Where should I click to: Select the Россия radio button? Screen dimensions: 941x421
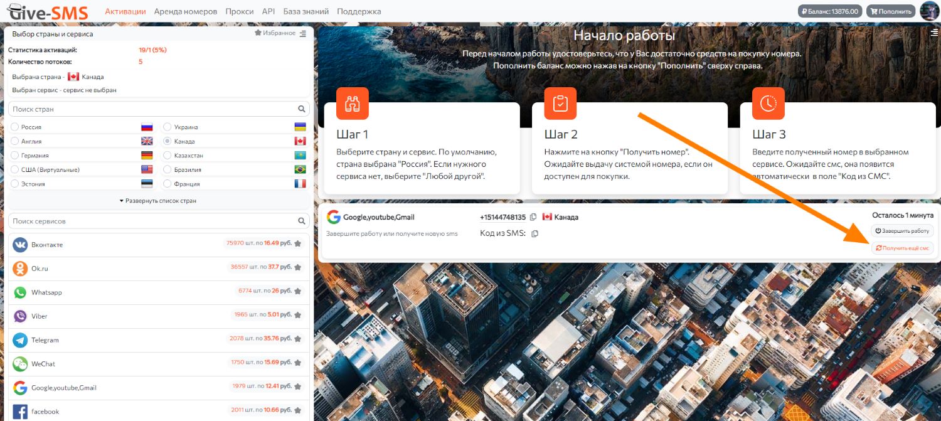pos(15,127)
